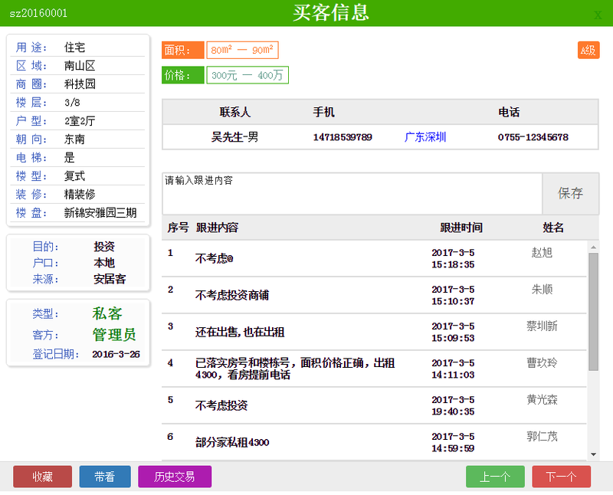613x495 pixels.
Task: Select follow-up row 不考虑投资 by 黄光森
Action: coord(374,405)
